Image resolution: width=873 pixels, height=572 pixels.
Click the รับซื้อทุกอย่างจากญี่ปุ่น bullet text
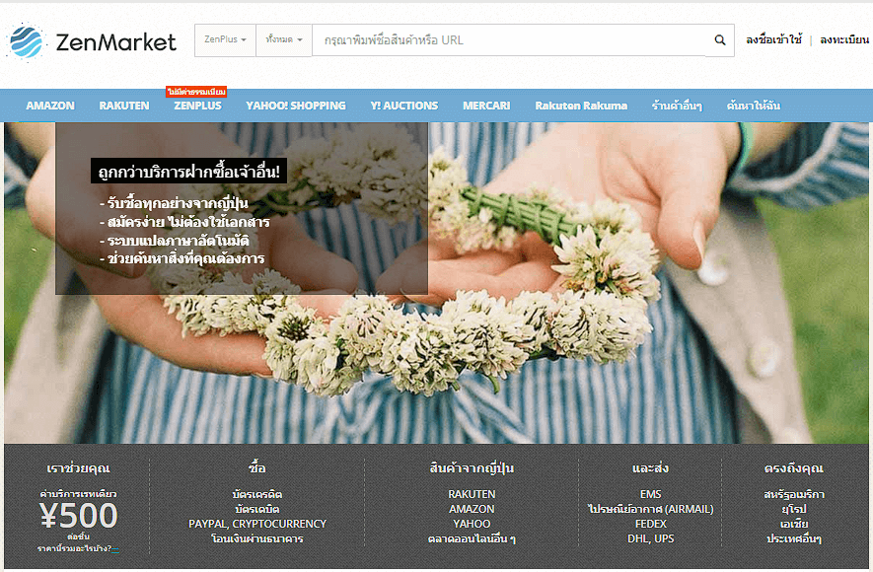(x=175, y=203)
